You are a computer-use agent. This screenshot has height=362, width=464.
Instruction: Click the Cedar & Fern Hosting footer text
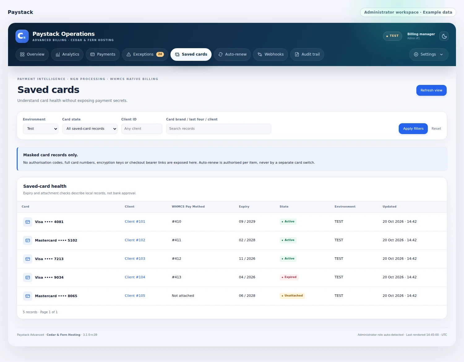click(63, 335)
